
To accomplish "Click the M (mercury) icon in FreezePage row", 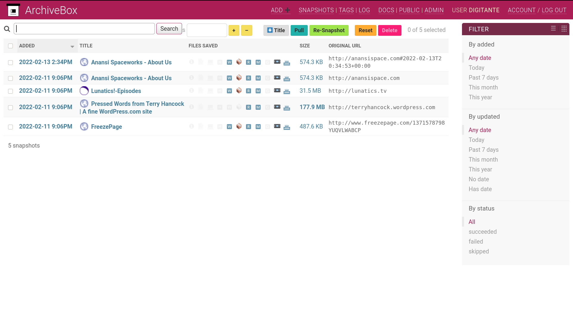I will pyautogui.click(x=258, y=127).
